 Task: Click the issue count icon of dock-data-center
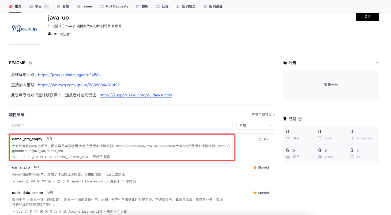tap(46, 212)
